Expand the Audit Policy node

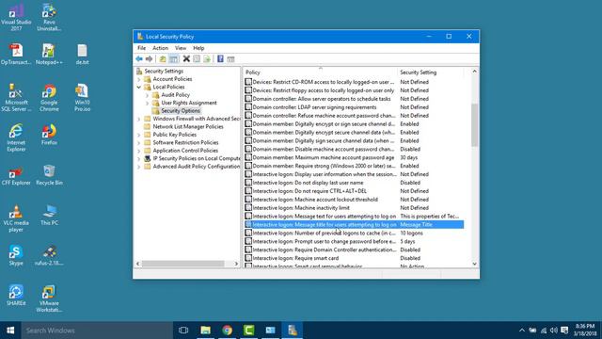(x=147, y=95)
